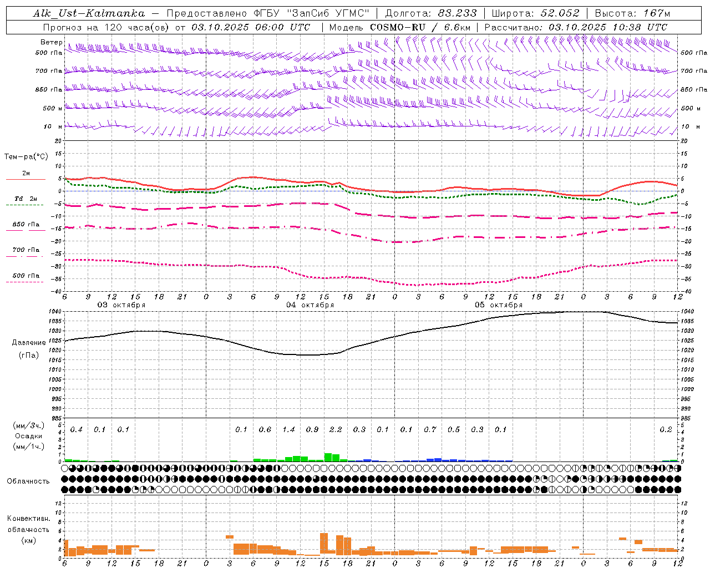Click the 1.4 precipitation amount
This screenshot has width=710, height=568.
coord(288,430)
